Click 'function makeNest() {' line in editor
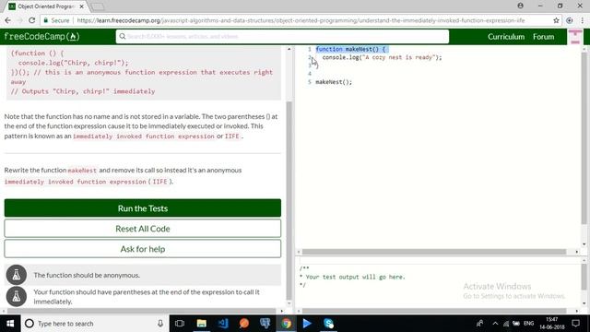This screenshot has width=590, height=332. pos(350,49)
